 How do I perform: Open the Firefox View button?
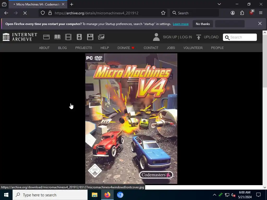(x=4, y=4)
